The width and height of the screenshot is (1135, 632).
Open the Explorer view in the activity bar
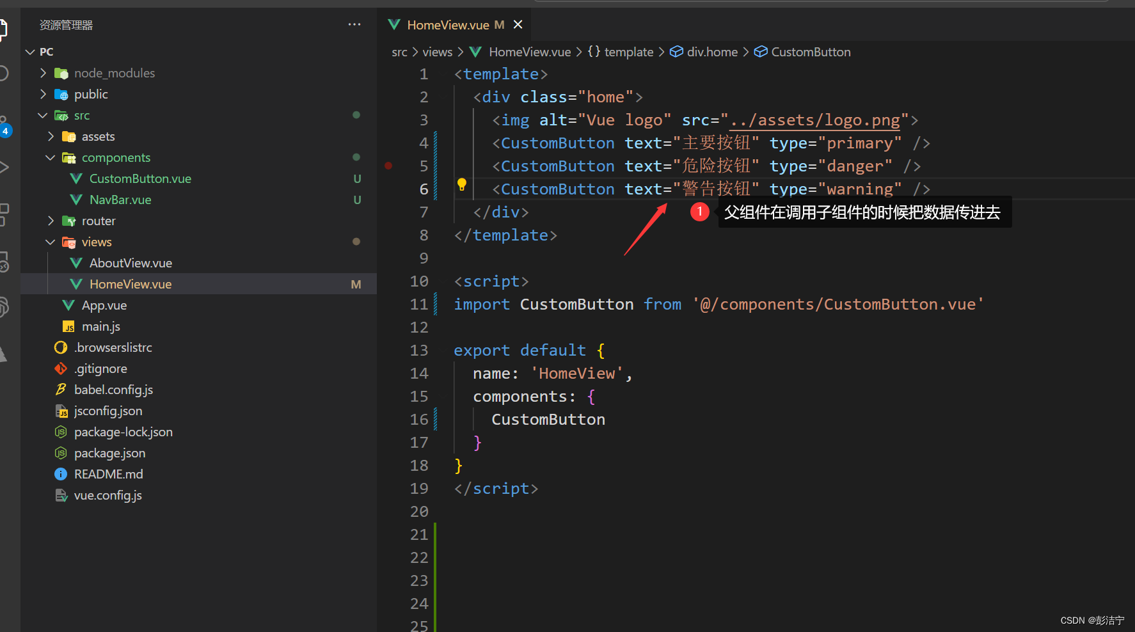[x=4, y=29]
